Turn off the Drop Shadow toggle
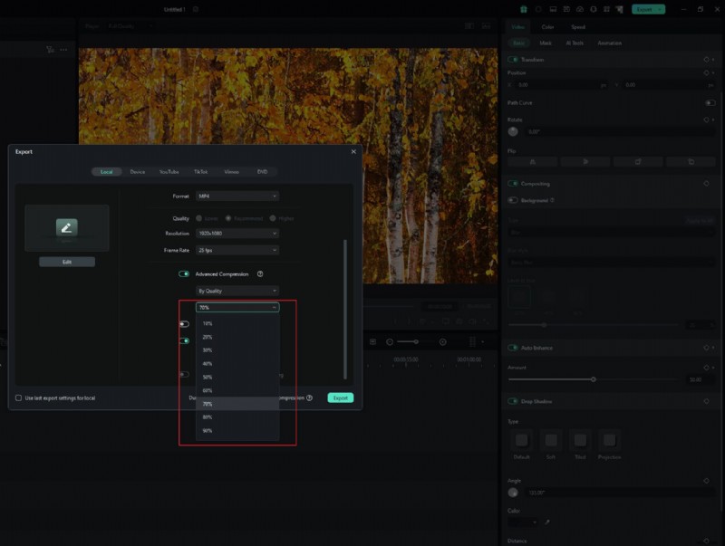725x546 pixels. [514, 399]
